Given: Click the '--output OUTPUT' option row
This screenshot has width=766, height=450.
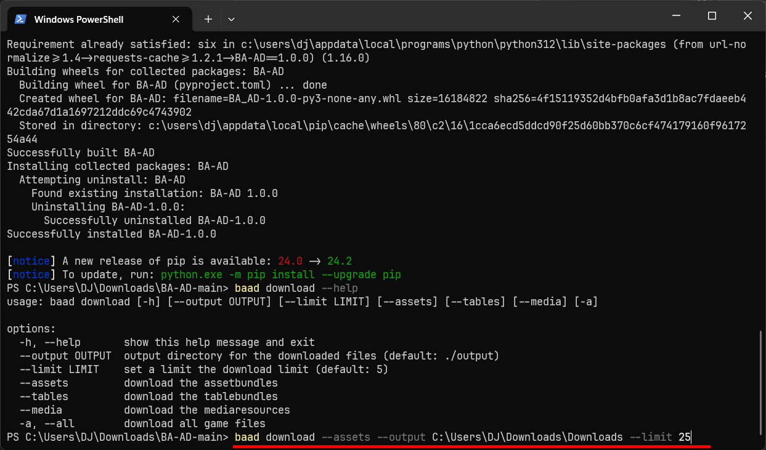Looking at the screenshot, I should pos(259,356).
